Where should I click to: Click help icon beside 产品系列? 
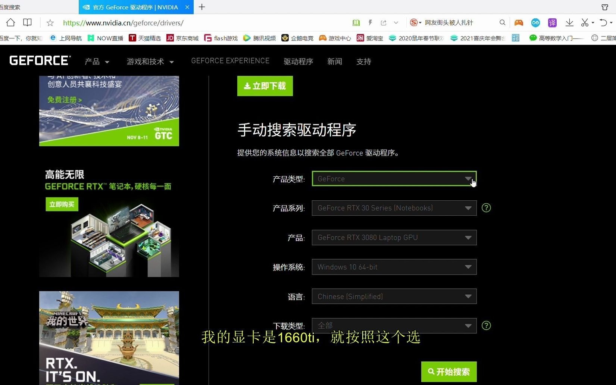(486, 208)
